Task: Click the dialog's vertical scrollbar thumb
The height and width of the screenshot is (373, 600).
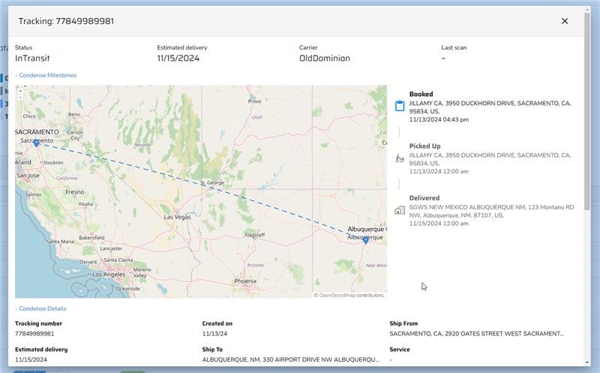Action: (x=587, y=111)
